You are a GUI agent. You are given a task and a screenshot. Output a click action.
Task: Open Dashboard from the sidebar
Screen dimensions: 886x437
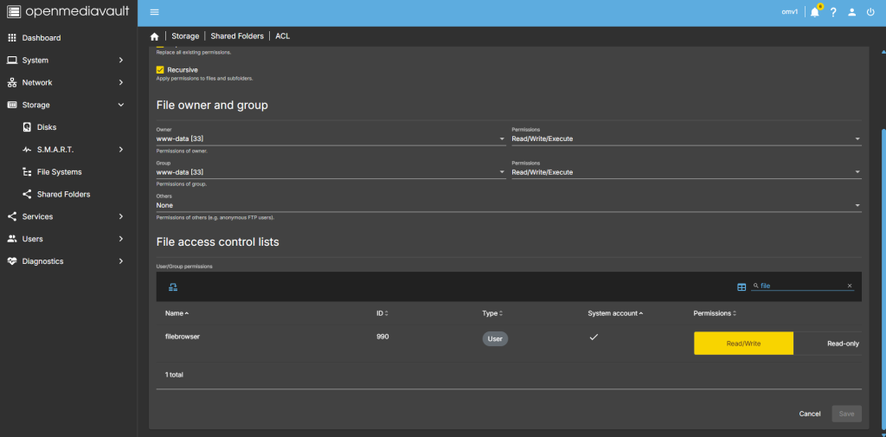pyautogui.click(x=41, y=38)
